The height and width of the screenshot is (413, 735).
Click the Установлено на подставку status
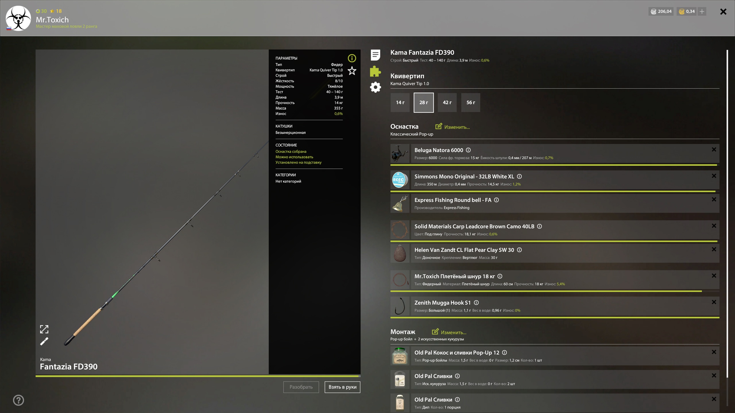click(298, 162)
